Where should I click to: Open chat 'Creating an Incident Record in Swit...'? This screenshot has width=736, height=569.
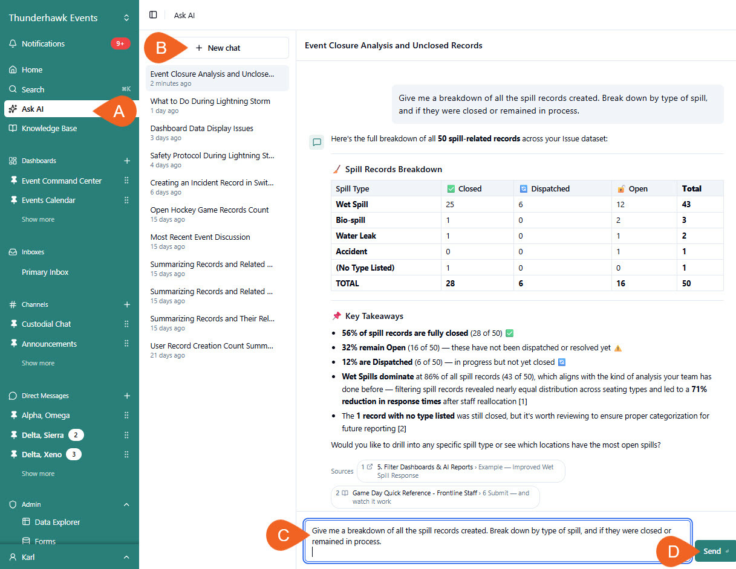[218, 187]
